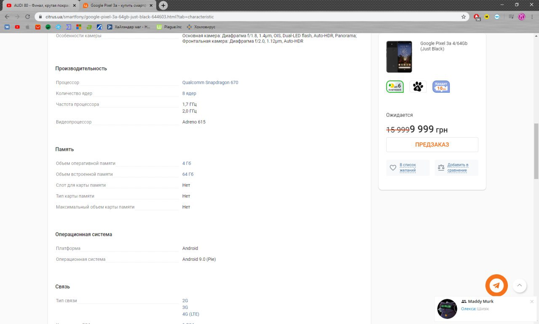
Task: Open the AdBlock extension with 56 badge
Action: point(477,17)
